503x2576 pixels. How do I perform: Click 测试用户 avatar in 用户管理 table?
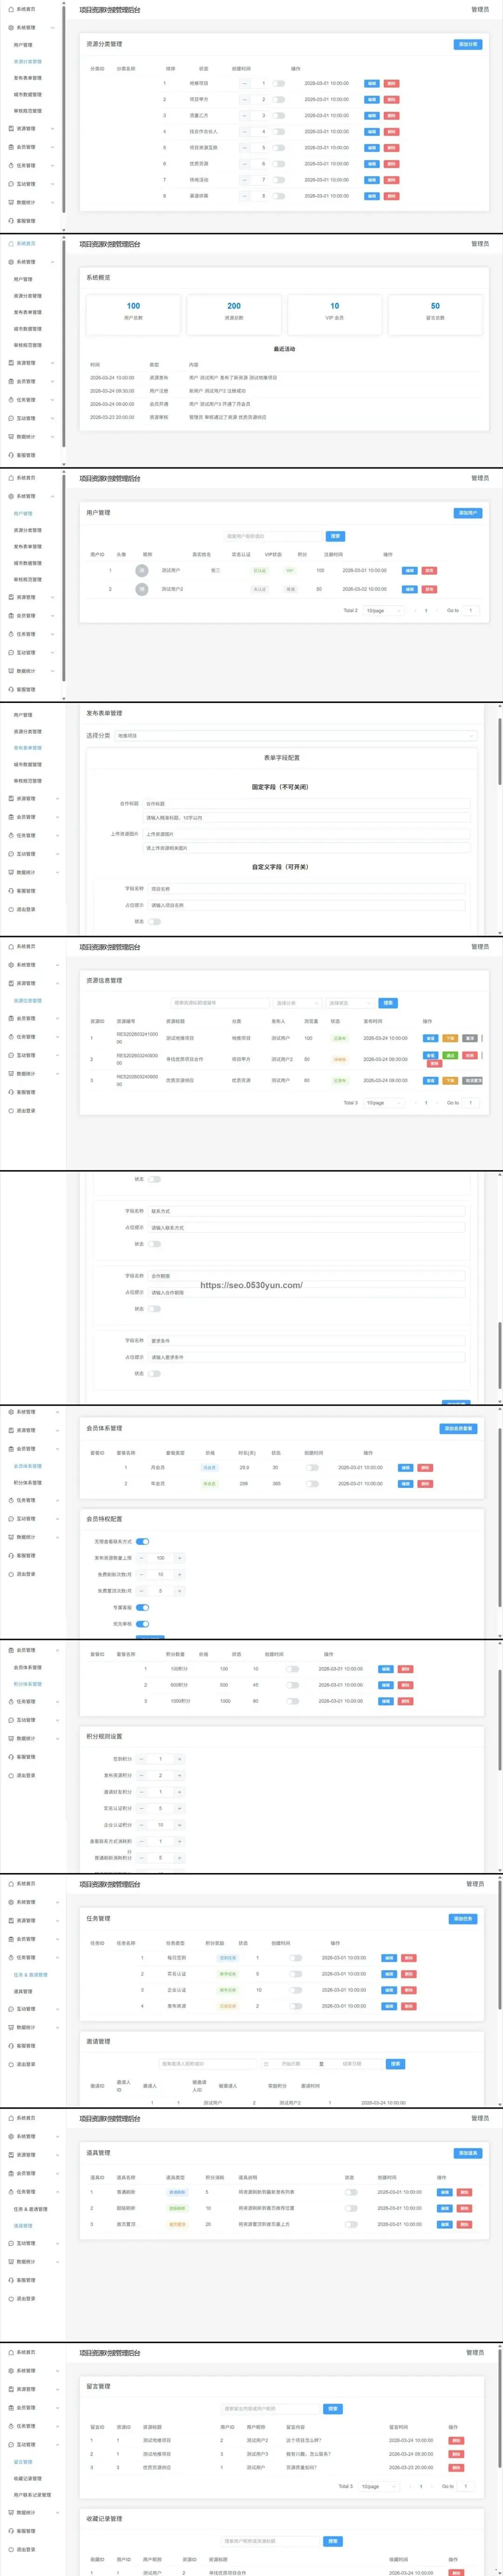142,570
